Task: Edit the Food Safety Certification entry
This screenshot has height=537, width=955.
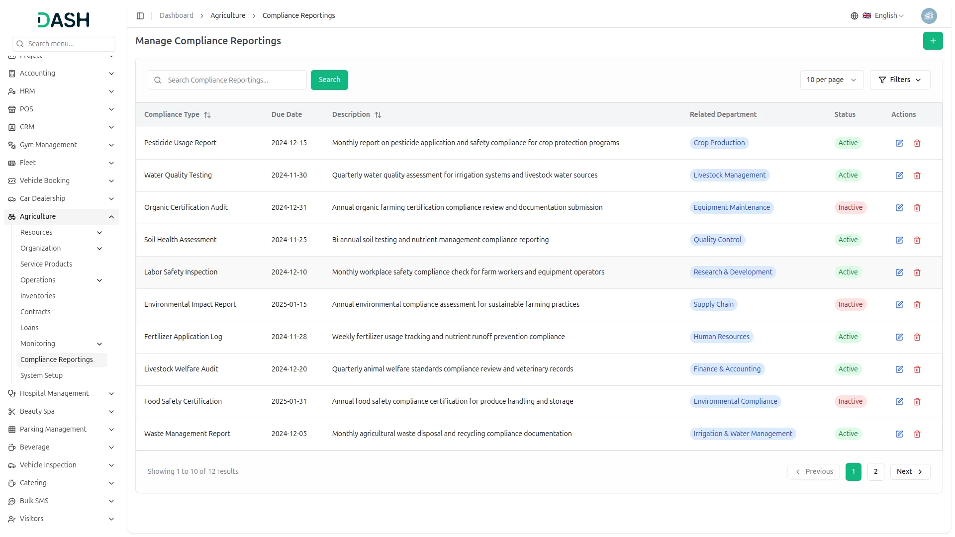Action: pyautogui.click(x=899, y=402)
